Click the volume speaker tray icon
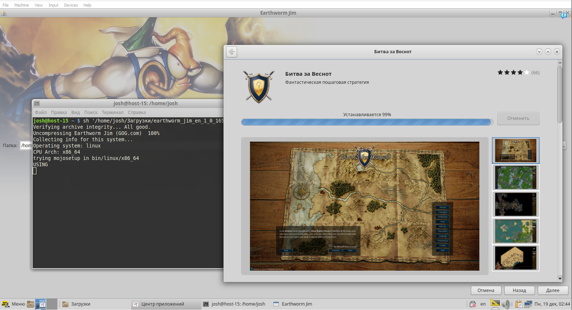Screen dimensions: 572x310 (506, 304)
